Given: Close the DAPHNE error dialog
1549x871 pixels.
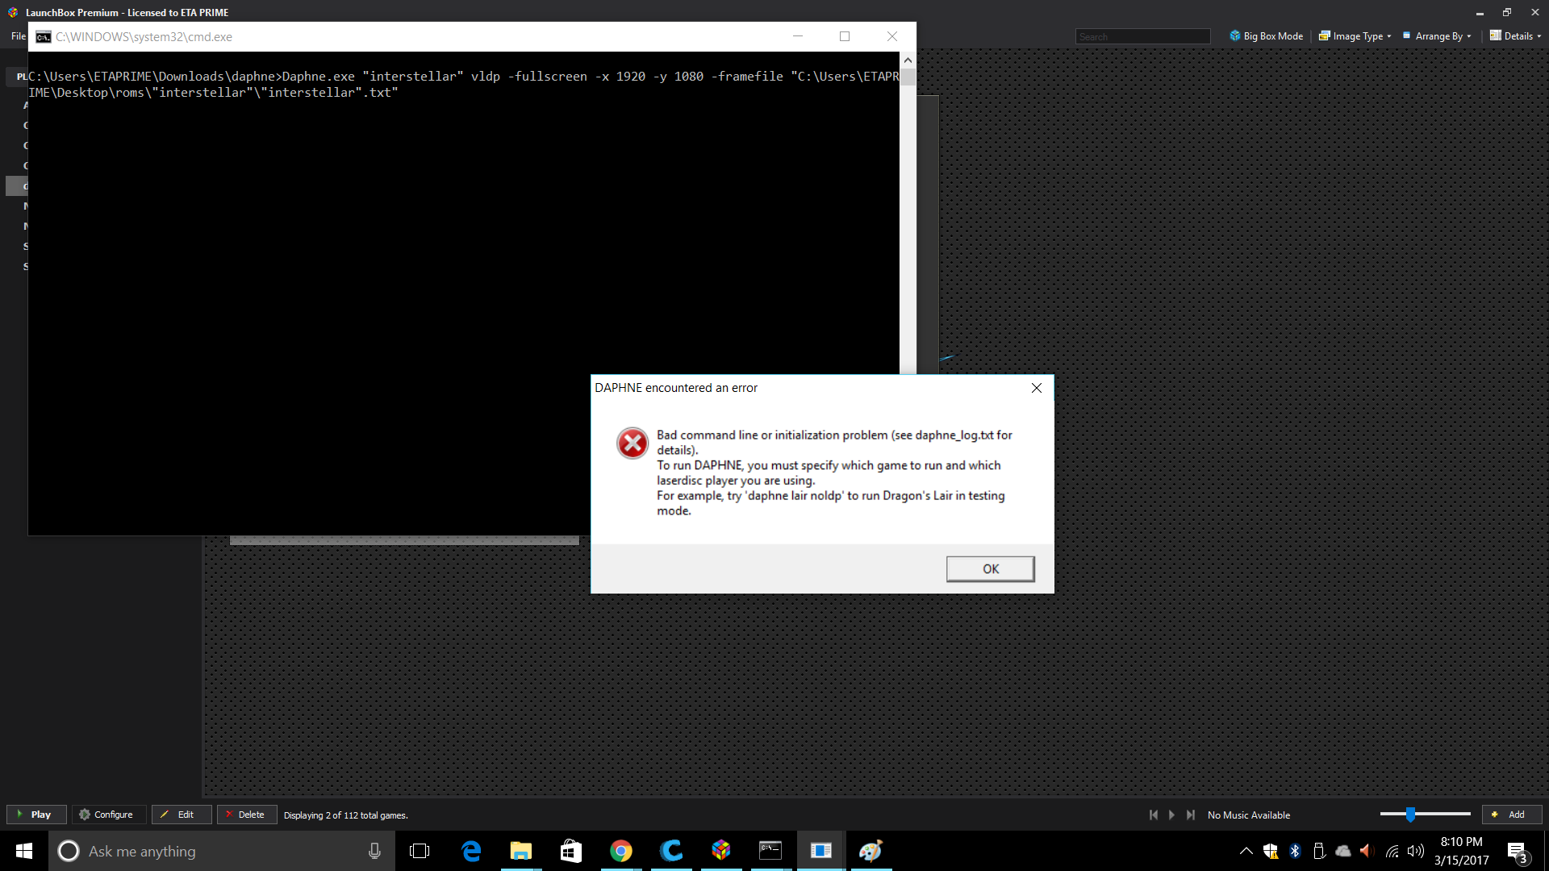Looking at the screenshot, I should pyautogui.click(x=1037, y=388).
